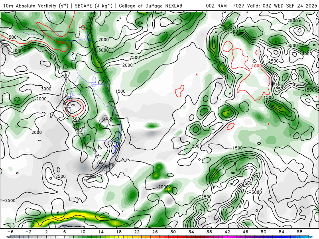
Task: Click the '2000>' contour label on the map
Action: (164, 187)
